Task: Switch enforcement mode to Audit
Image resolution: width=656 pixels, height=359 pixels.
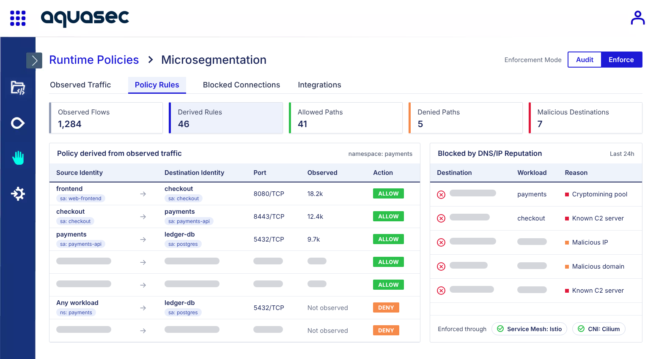Action: click(585, 60)
